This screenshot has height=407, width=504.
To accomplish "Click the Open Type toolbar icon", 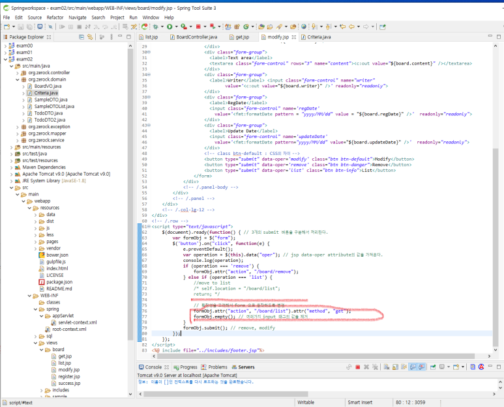I will [261, 27].
